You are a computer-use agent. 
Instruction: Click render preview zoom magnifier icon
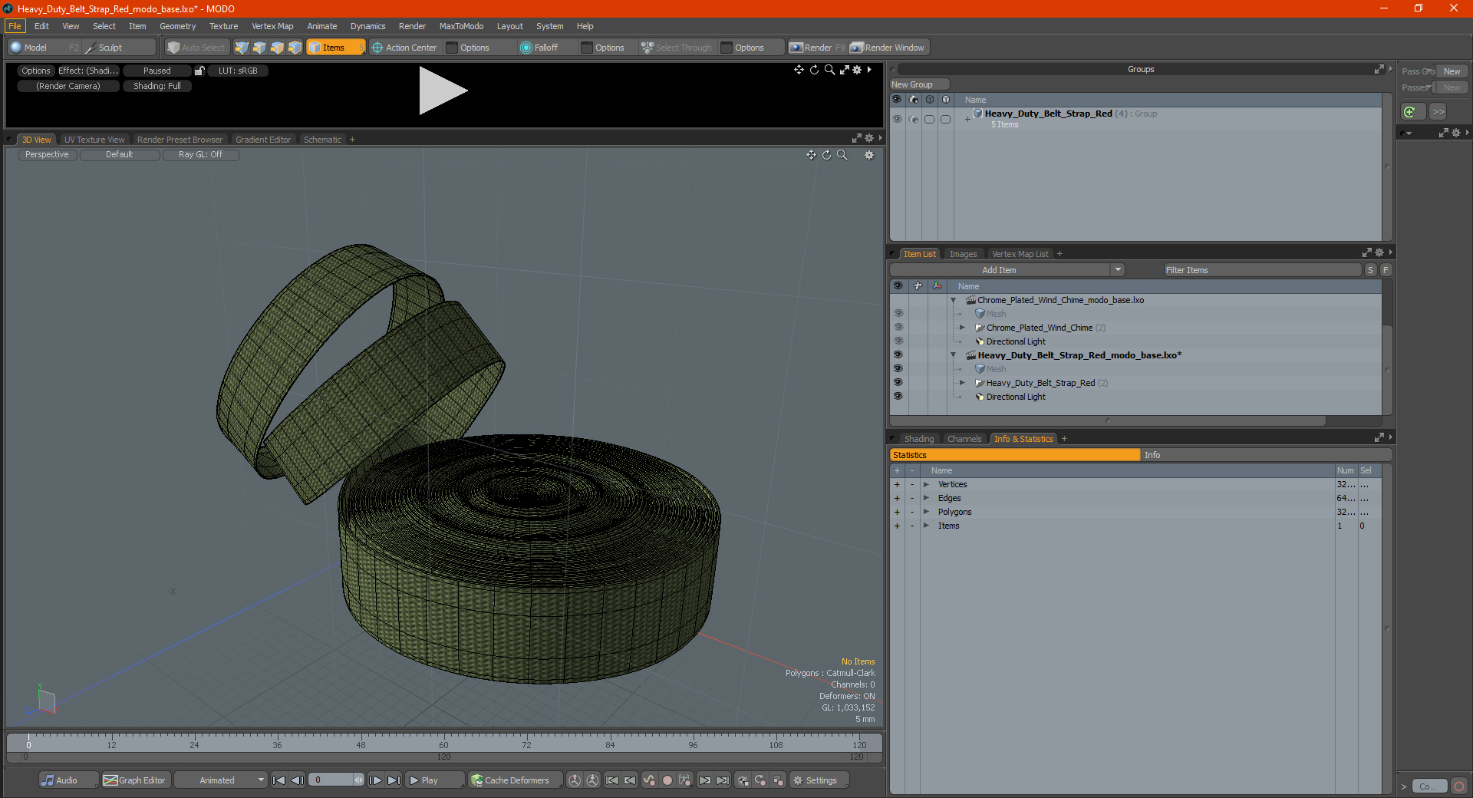click(x=829, y=70)
